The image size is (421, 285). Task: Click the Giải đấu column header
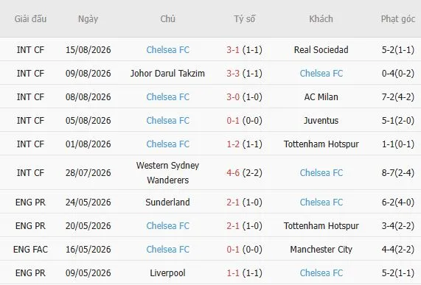[30, 18]
